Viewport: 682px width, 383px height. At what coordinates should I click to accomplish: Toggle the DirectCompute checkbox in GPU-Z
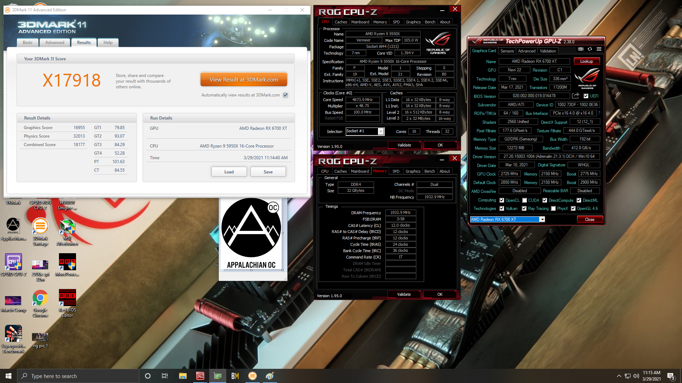tap(545, 200)
